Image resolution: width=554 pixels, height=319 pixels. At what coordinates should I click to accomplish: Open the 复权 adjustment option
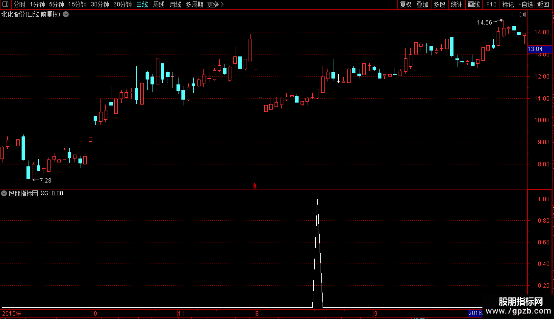(x=405, y=4)
